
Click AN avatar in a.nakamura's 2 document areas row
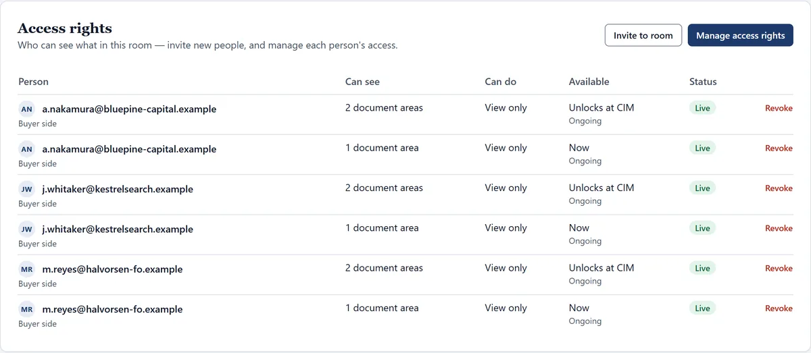[x=27, y=109]
